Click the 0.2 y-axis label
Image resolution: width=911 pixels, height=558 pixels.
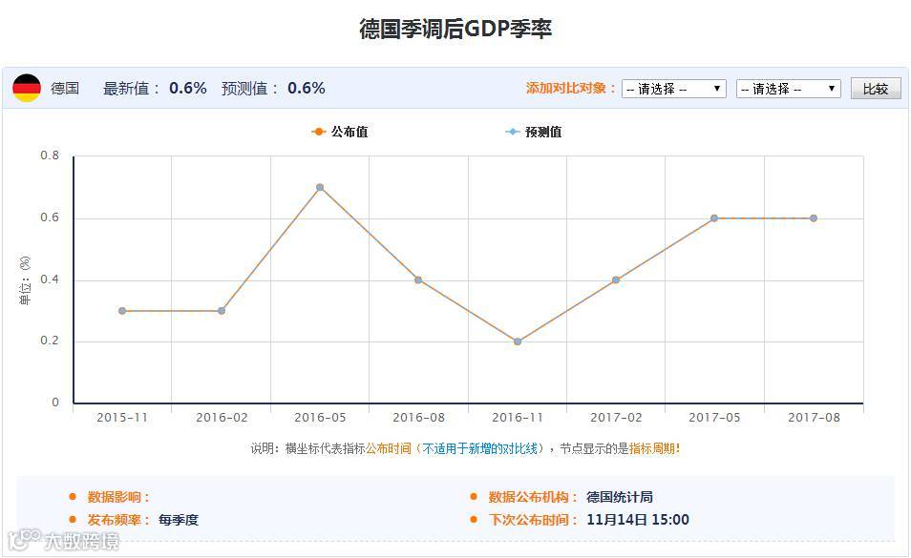[50, 341]
